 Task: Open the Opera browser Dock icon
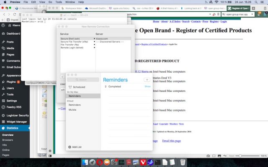100,162
